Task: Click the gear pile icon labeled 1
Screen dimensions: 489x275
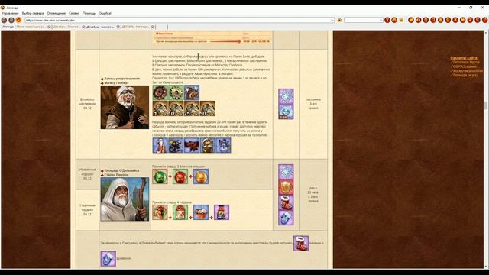Action: (160, 108)
